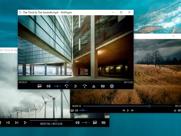Open the playlist icon in the front player
The height and width of the screenshot is (136, 181).
click(x=103, y=86)
